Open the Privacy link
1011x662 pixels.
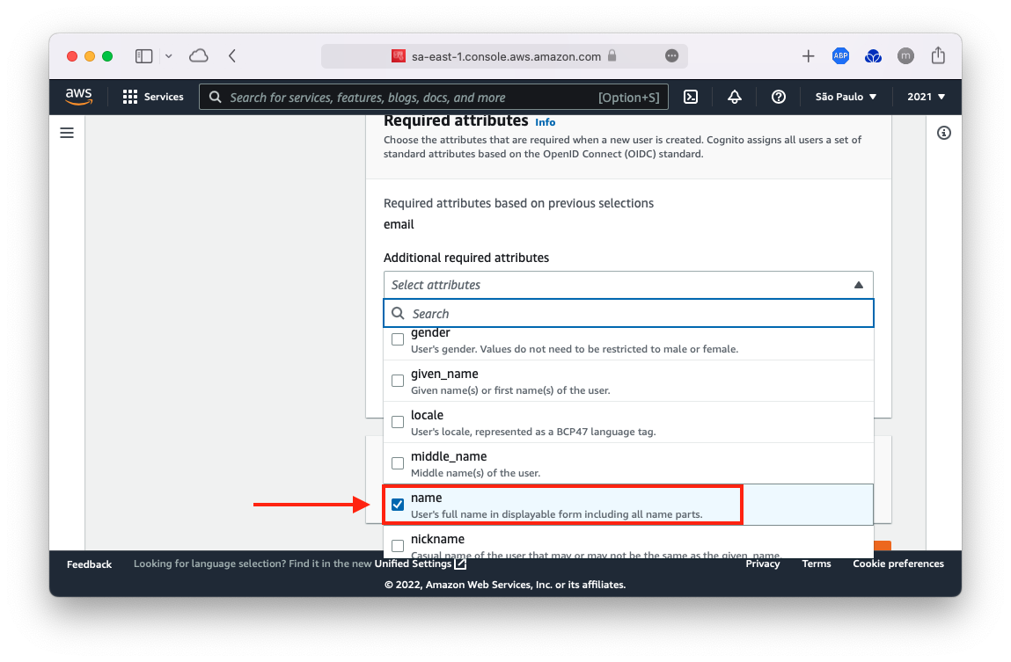coord(762,564)
